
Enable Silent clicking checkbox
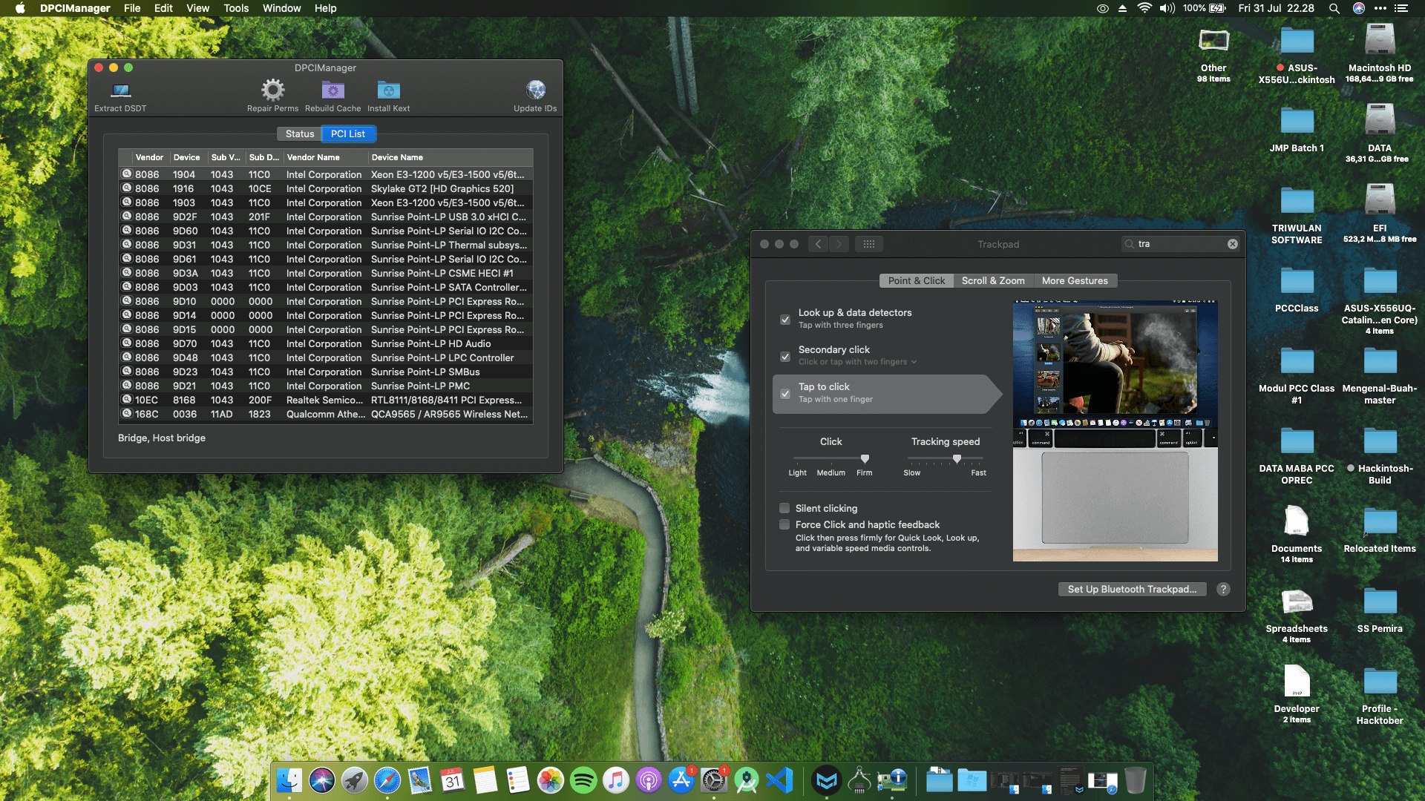784,508
